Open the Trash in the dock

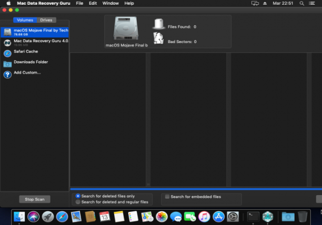click(x=303, y=217)
